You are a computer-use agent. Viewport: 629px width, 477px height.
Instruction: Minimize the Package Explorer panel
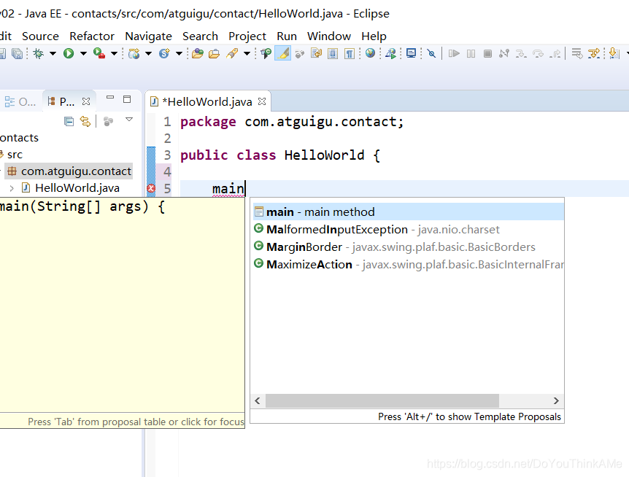pos(110,98)
